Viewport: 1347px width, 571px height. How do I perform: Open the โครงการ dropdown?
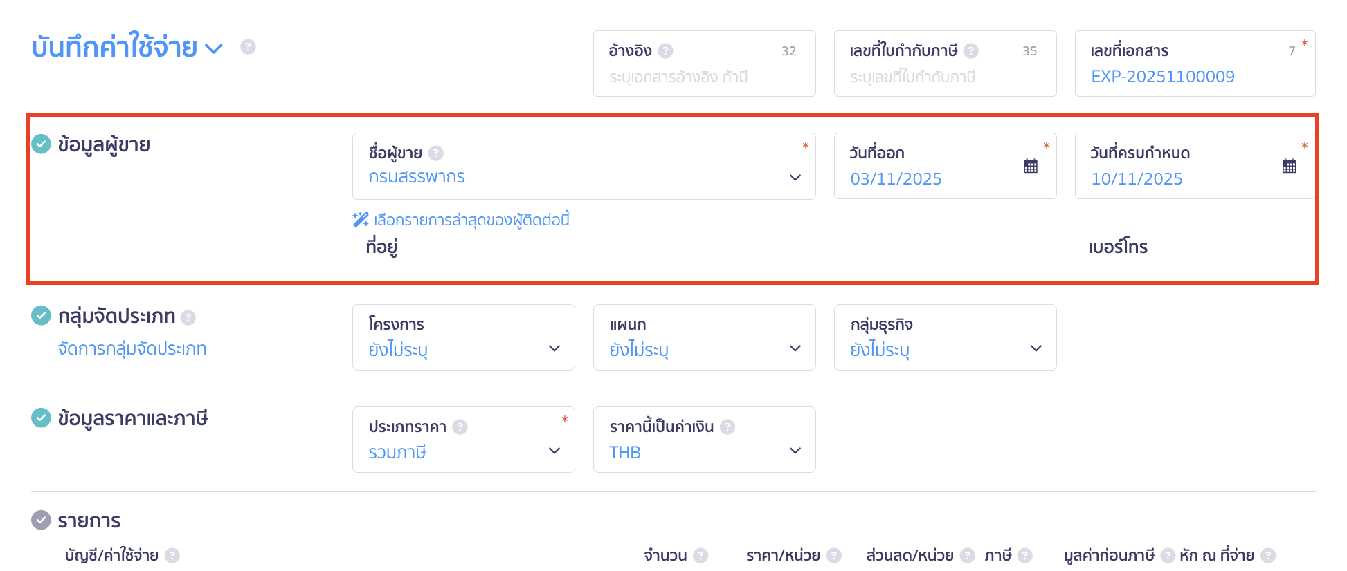click(x=554, y=349)
